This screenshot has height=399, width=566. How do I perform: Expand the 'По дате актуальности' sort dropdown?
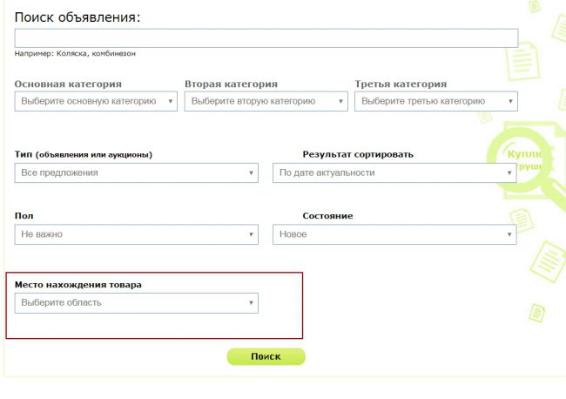pos(394,172)
